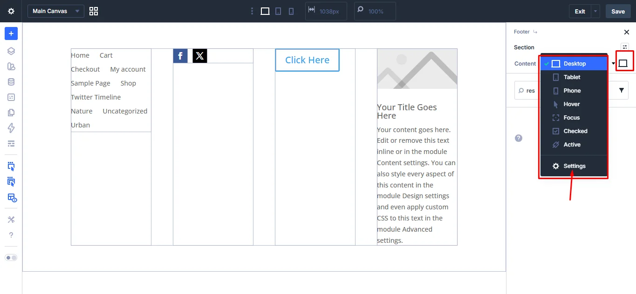
Task: Click the Sample Page menu link
Action: point(90,83)
